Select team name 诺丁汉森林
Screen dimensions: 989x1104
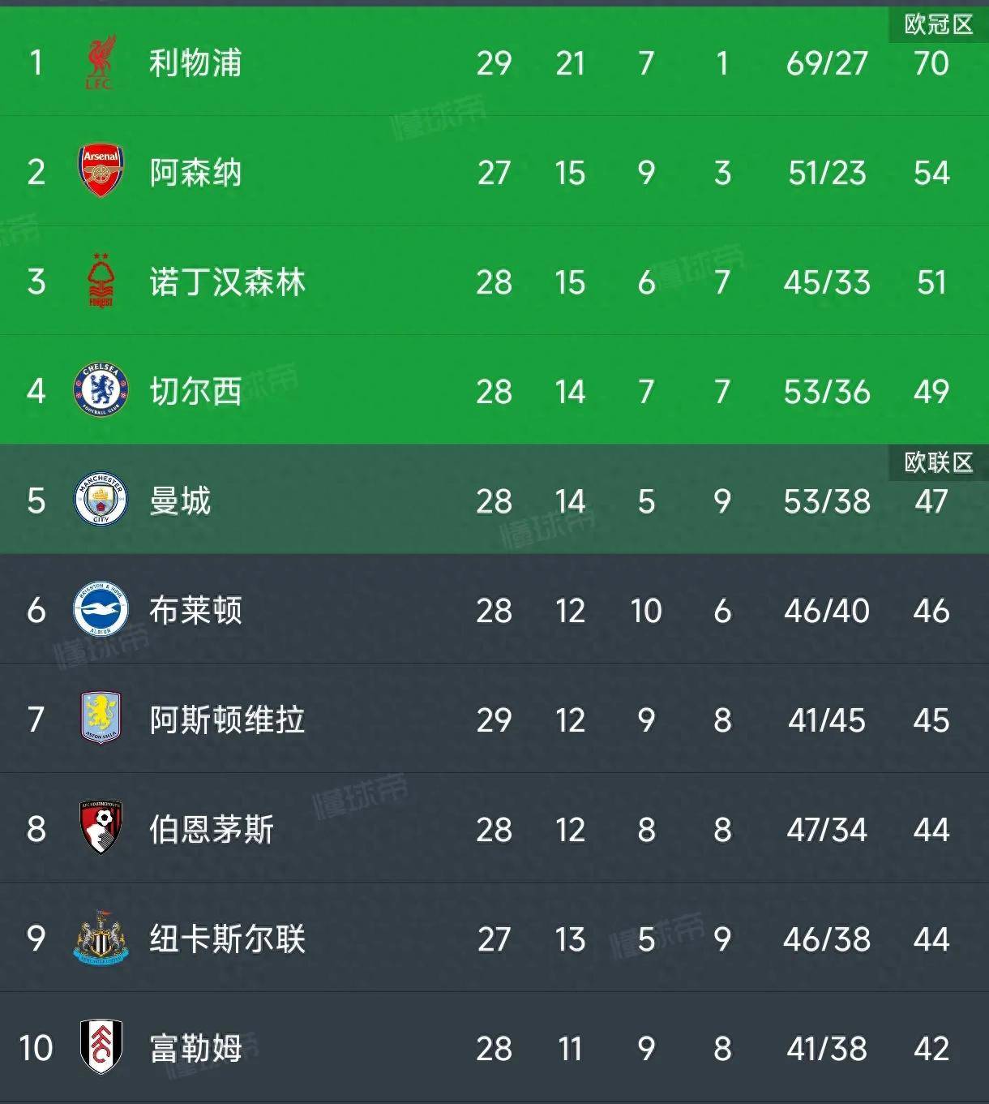pos(227,282)
